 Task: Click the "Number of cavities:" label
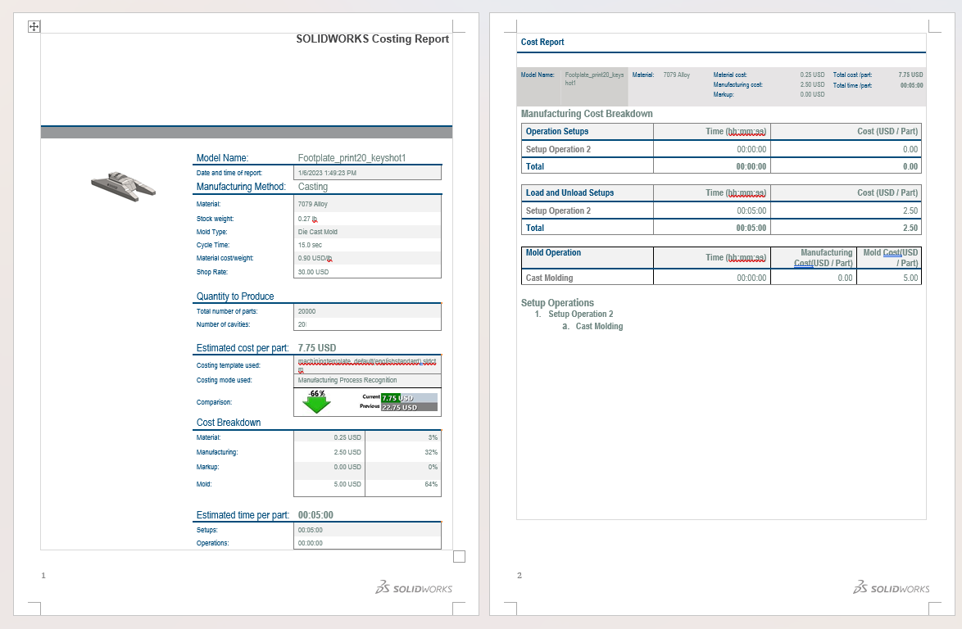click(x=224, y=324)
